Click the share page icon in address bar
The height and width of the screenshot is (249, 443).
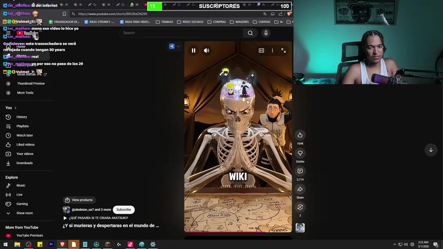pos(280,14)
